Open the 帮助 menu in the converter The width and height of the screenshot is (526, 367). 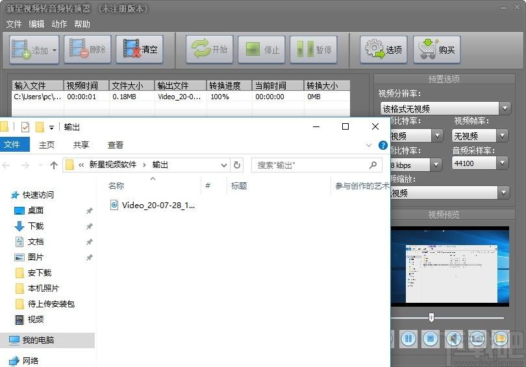tap(82, 24)
